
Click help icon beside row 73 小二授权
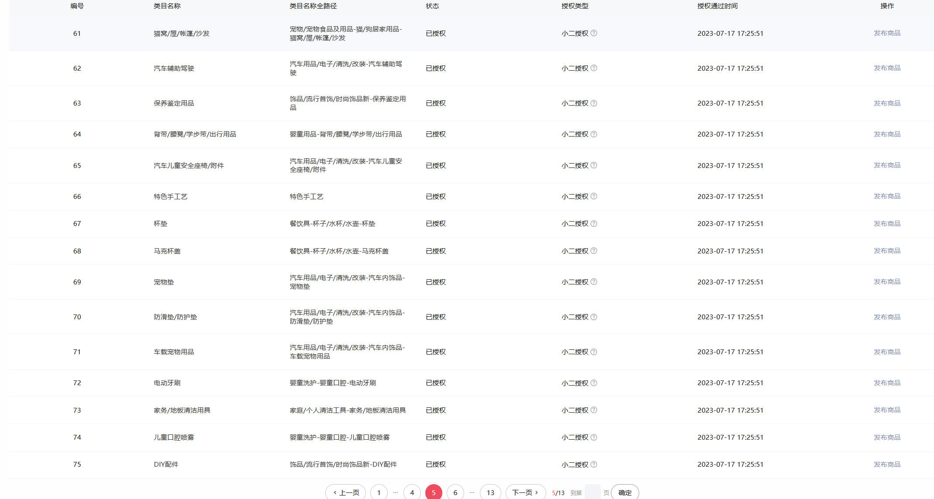click(594, 410)
